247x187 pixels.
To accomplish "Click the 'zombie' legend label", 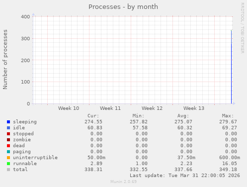I will (22, 140).
